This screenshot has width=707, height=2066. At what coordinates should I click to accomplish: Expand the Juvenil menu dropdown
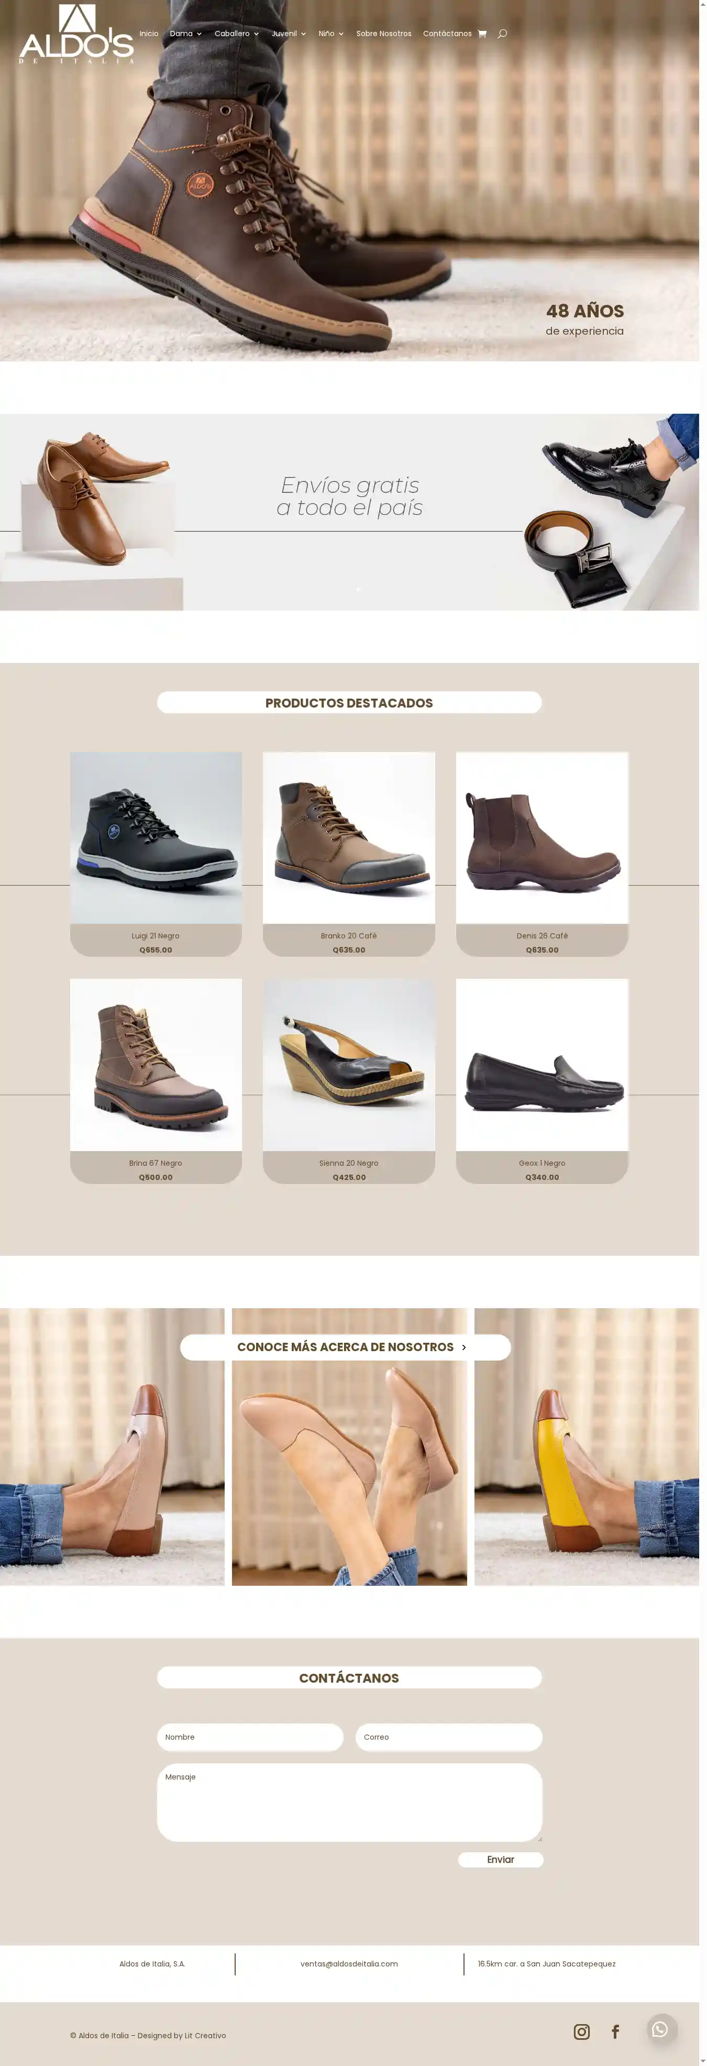coord(289,34)
